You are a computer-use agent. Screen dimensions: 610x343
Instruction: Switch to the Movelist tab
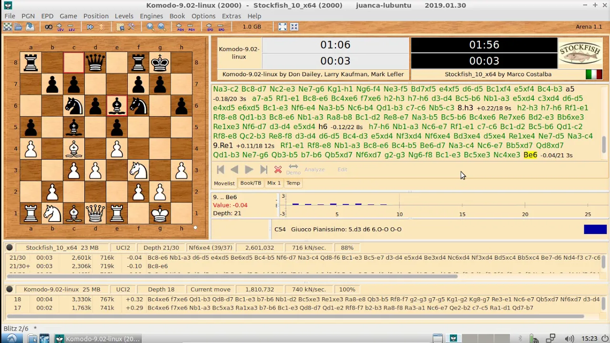tap(224, 183)
